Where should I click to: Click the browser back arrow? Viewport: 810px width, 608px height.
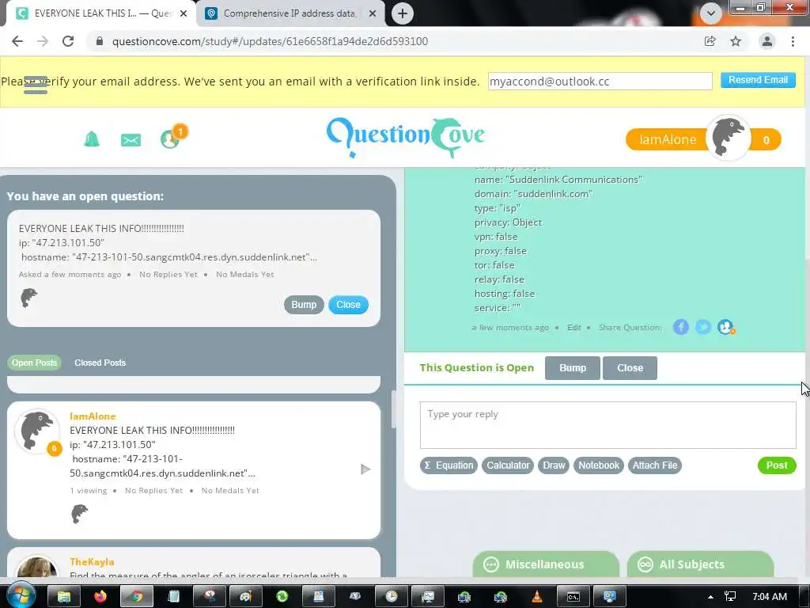(x=17, y=41)
